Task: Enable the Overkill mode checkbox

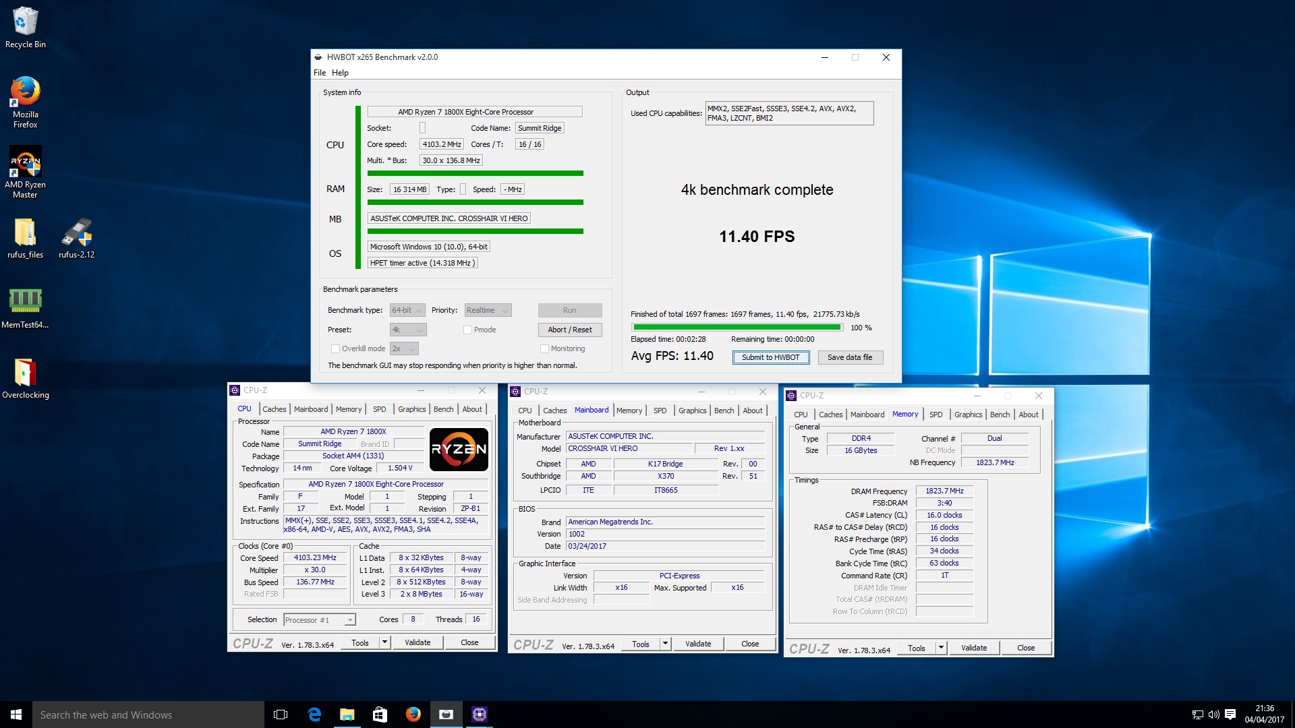Action: tap(335, 349)
